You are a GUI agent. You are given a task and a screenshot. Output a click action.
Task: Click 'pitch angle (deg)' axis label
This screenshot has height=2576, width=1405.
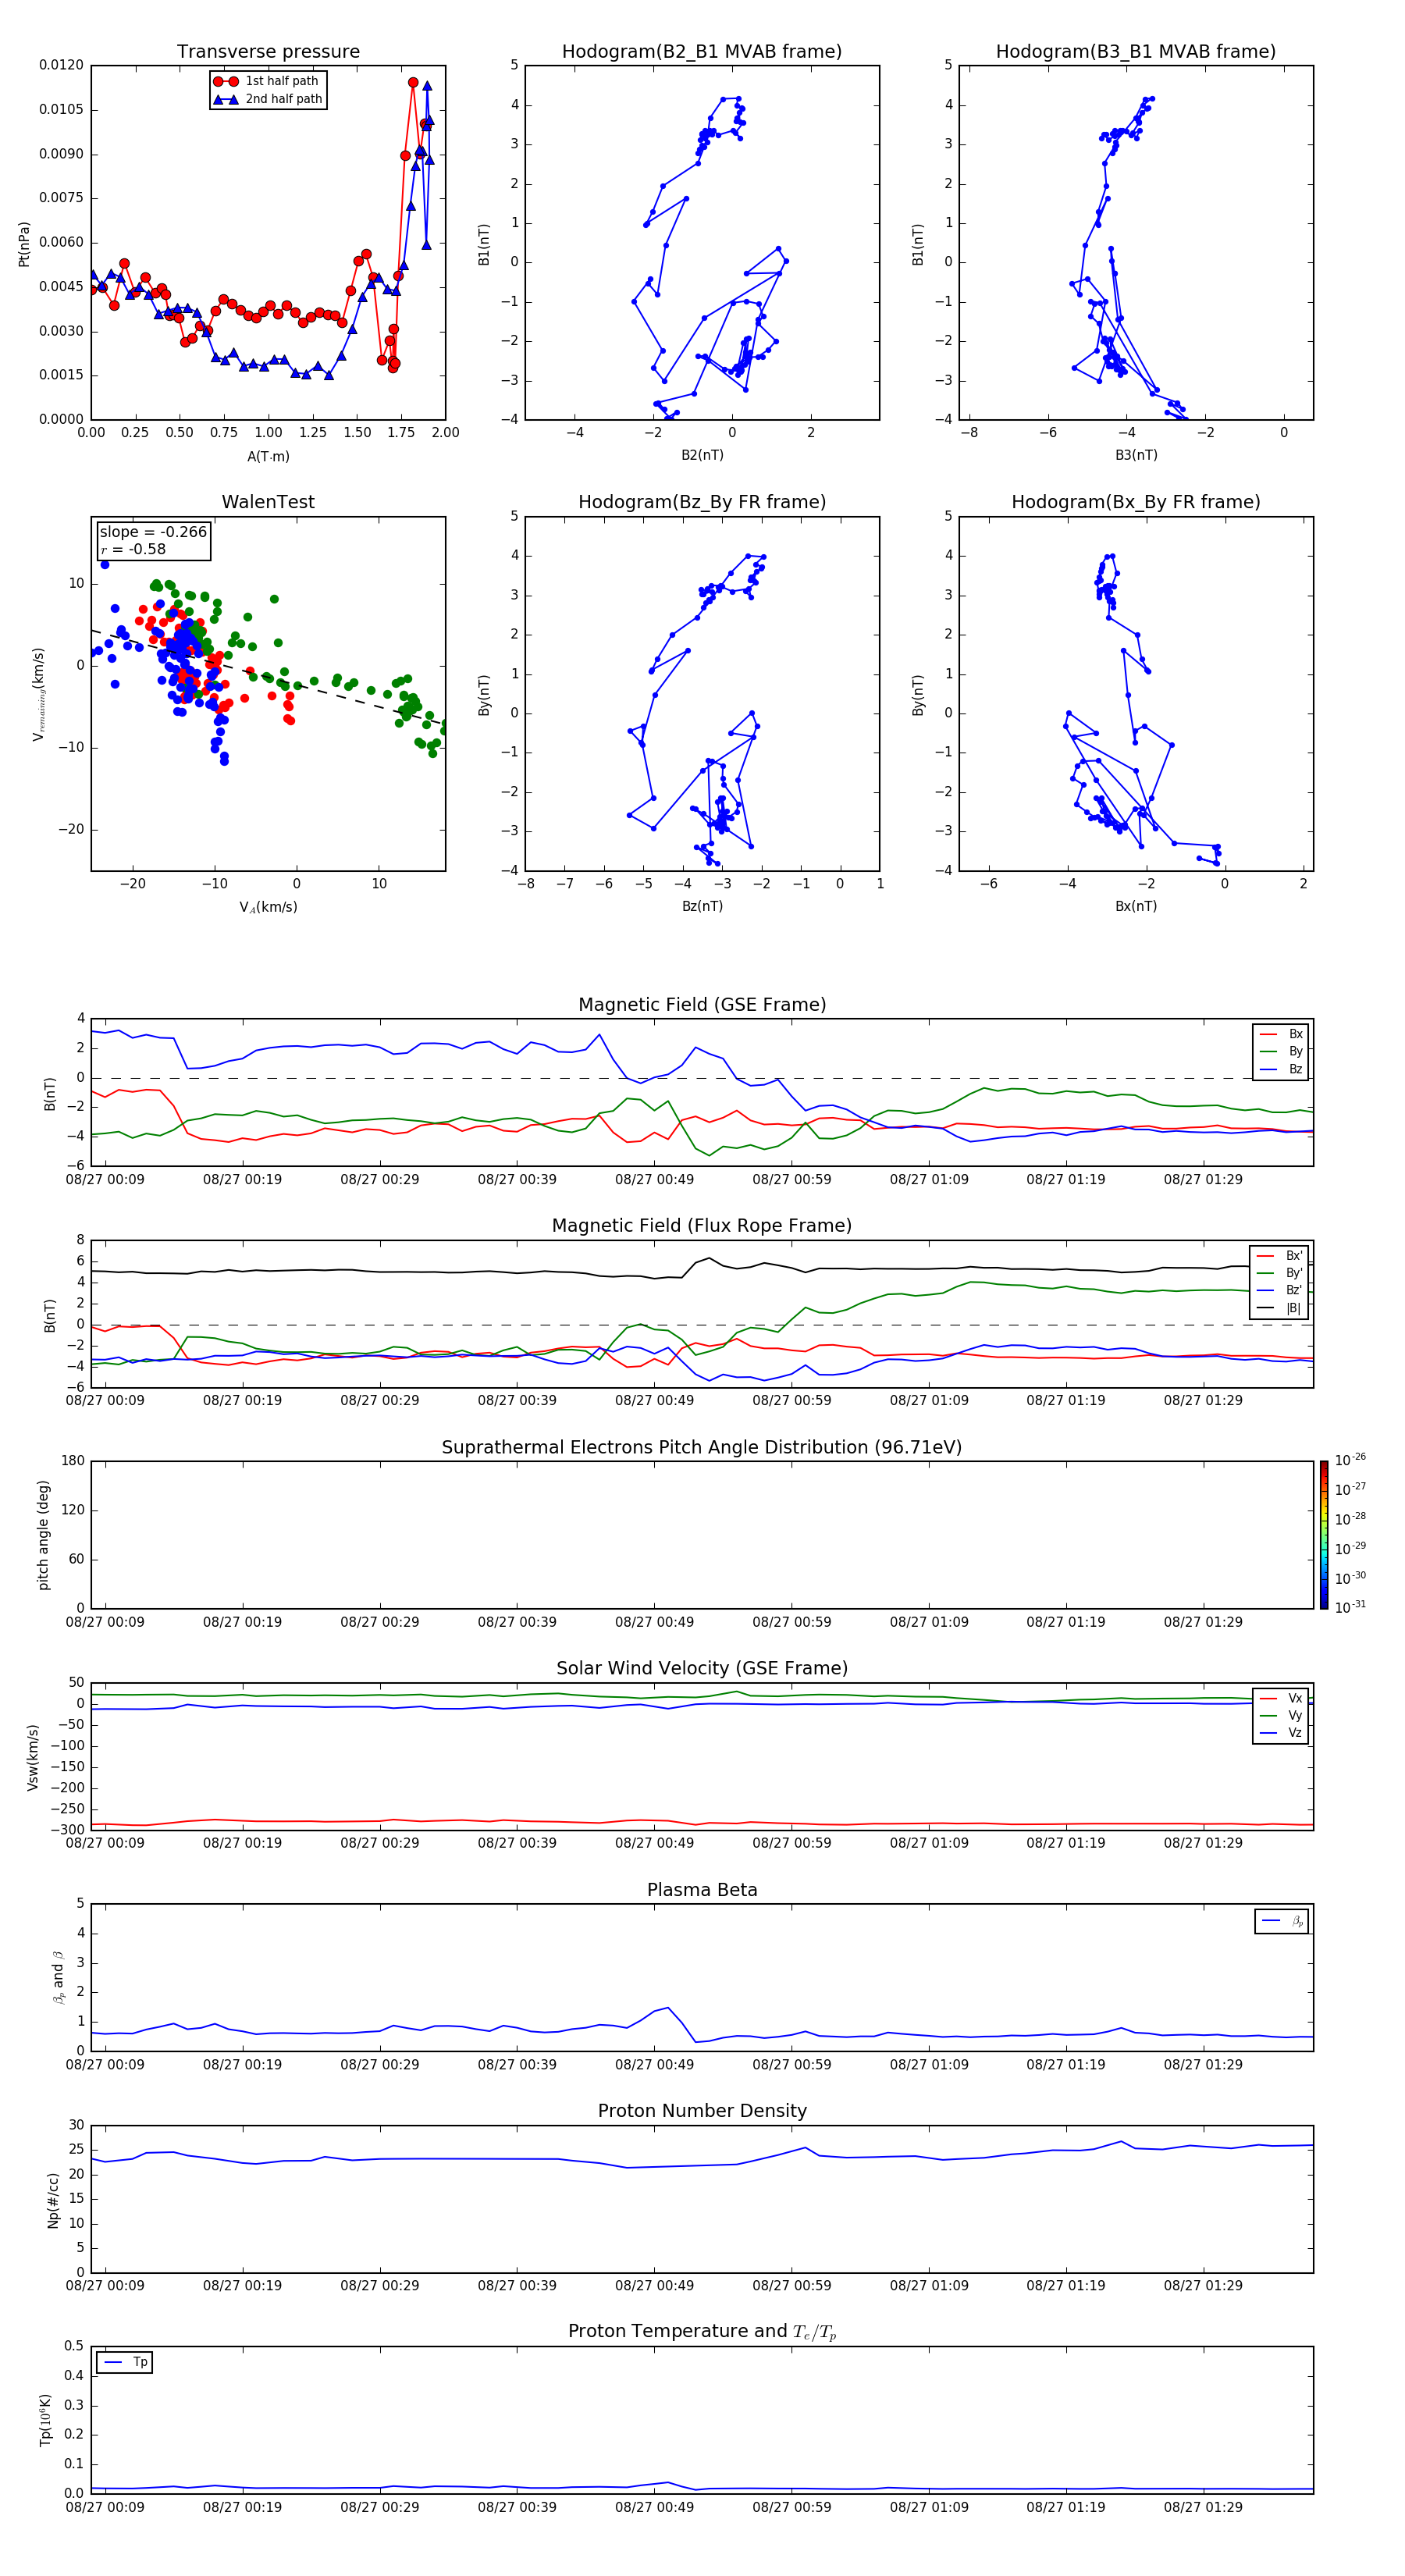pyautogui.click(x=43, y=1535)
